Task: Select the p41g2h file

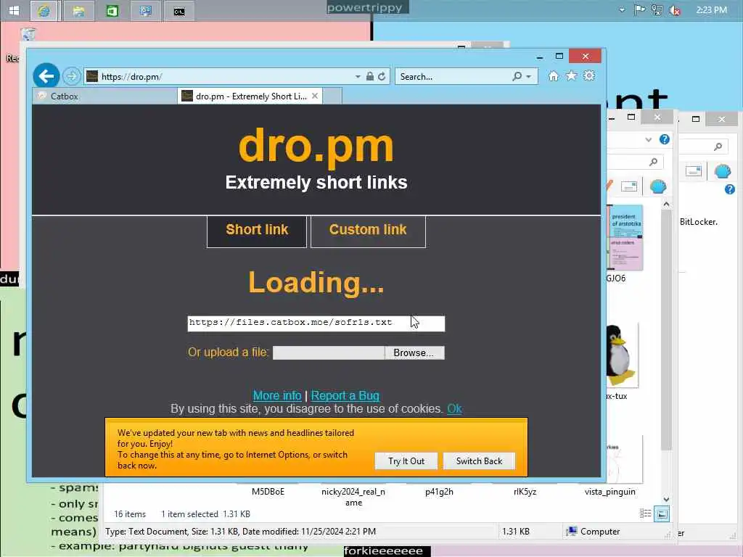Action: [x=439, y=492]
